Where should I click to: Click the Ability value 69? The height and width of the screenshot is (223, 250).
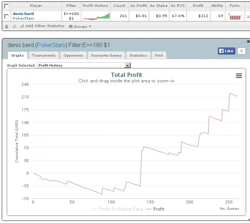[x=221, y=16]
